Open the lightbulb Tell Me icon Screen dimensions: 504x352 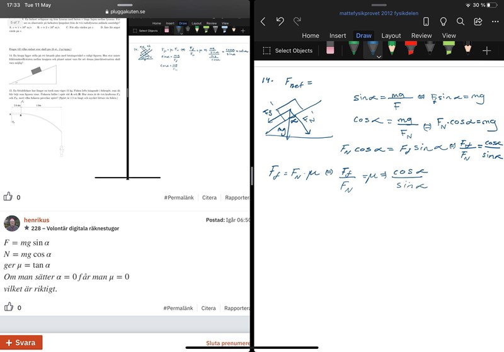point(443,21)
